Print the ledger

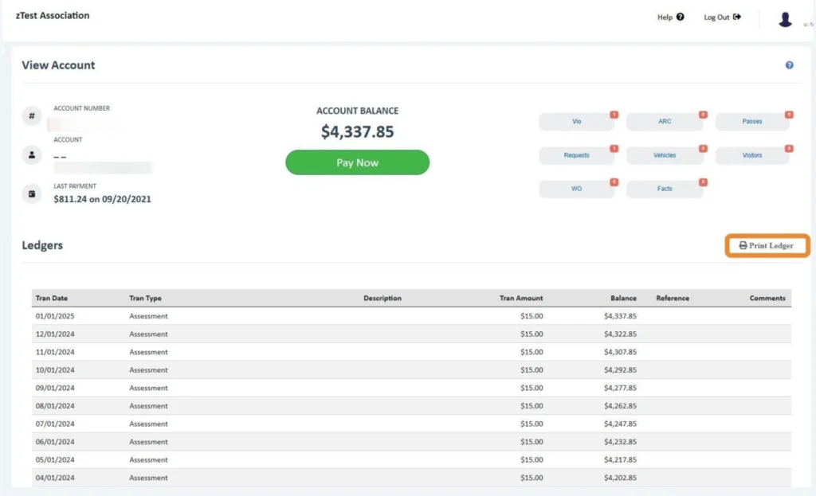pyautogui.click(x=767, y=245)
